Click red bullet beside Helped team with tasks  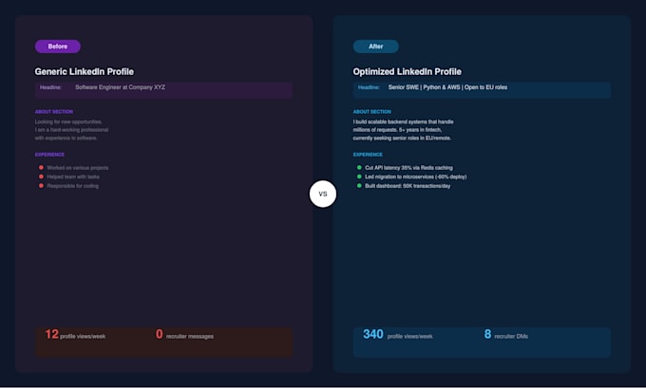[41, 176]
